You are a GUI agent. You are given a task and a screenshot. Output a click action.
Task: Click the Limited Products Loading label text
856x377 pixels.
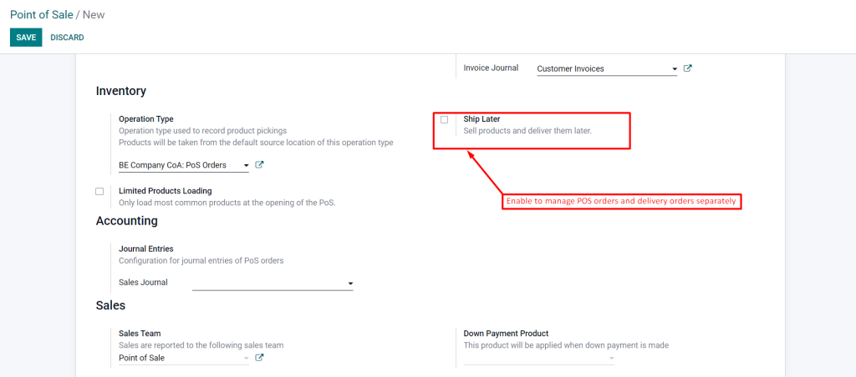(165, 191)
